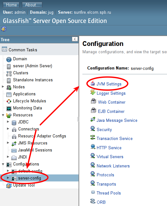Click the Resource Adapter Configs icon

pos(14,136)
